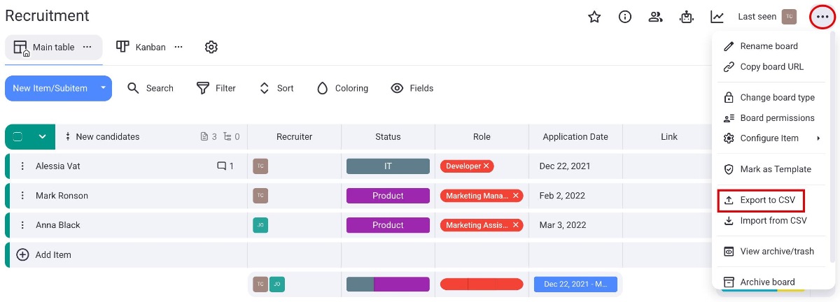Open the New Item/Subitem dropdown arrow
840x302 pixels.
[103, 88]
